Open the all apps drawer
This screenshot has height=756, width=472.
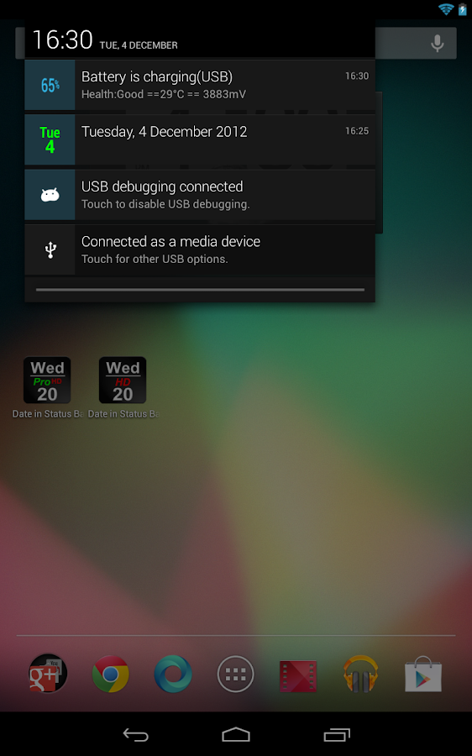point(236,674)
